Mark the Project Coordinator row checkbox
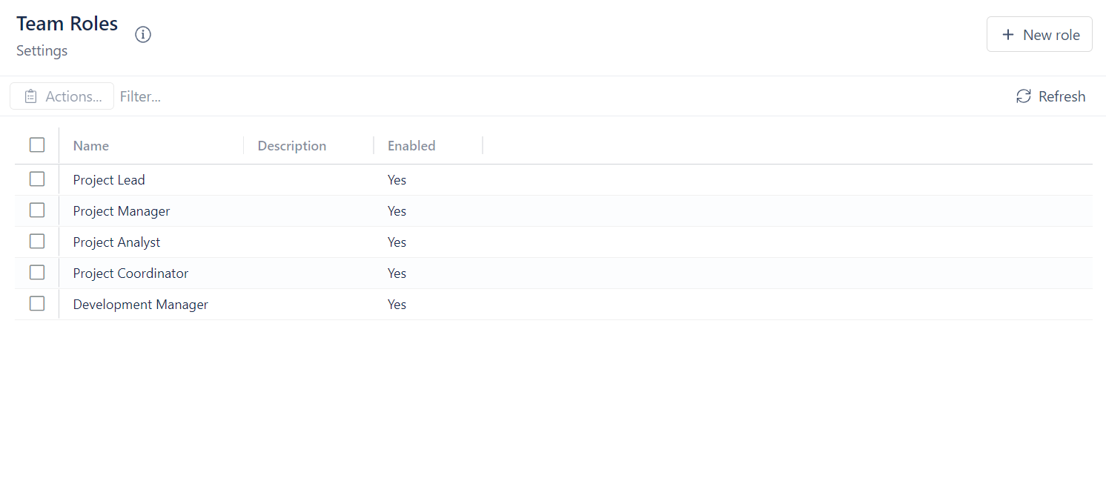The image size is (1106, 498). pyautogui.click(x=37, y=273)
